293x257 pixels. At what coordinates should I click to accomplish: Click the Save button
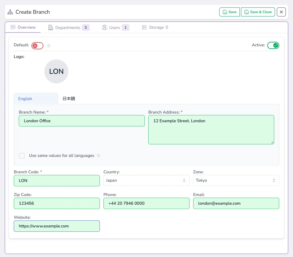point(229,12)
